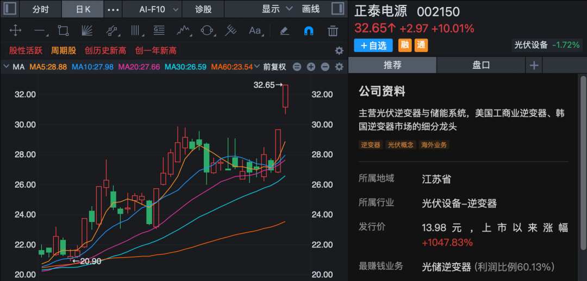This screenshot has width=587, height=281.
Task: Click the eraser drawing tool
Action: coord(284,31)
